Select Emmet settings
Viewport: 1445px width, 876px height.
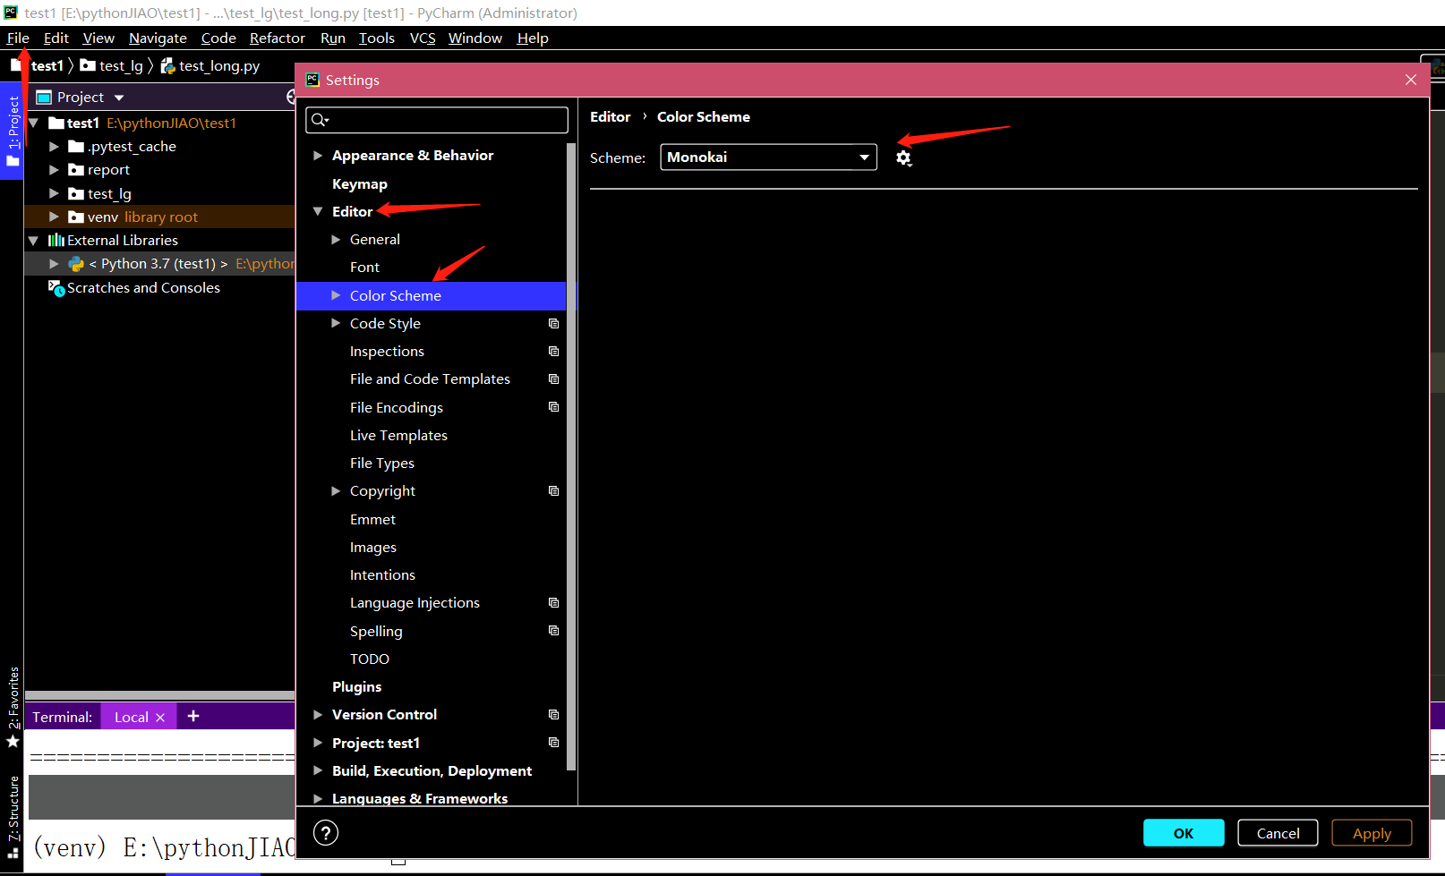click(372, 520)
